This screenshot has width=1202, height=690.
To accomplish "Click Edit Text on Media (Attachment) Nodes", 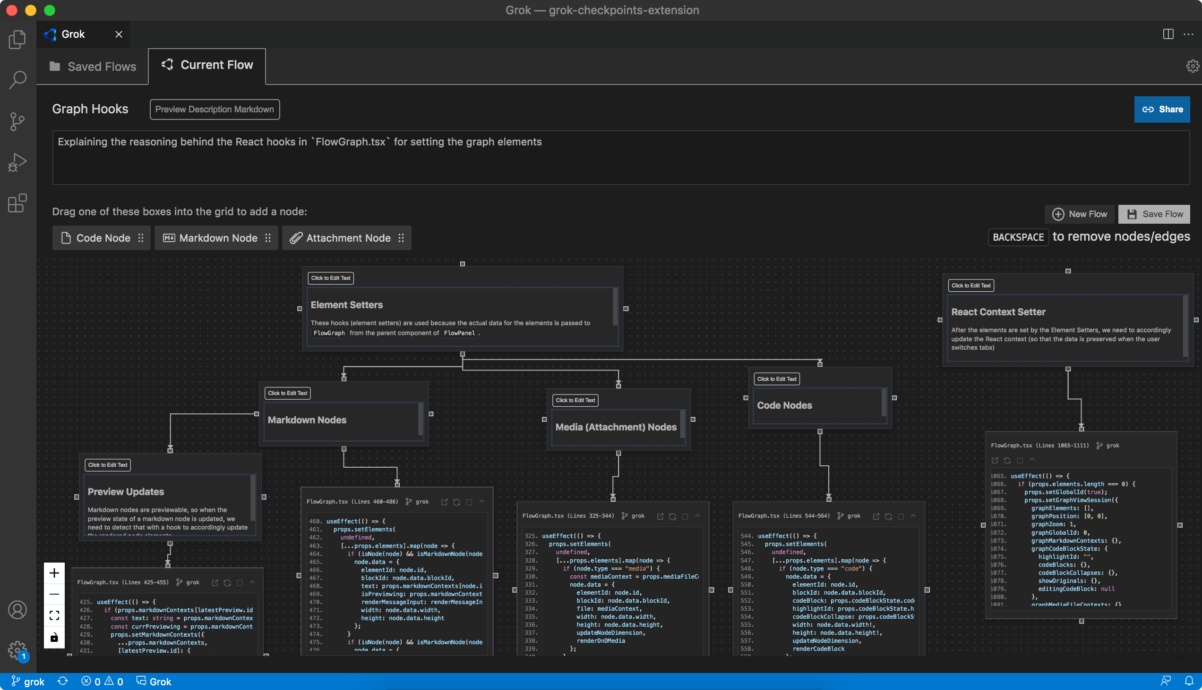I will [x=575, y=400].
